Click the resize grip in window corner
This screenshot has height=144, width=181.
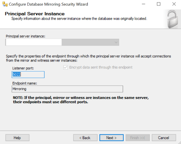[x=179, y=142]
